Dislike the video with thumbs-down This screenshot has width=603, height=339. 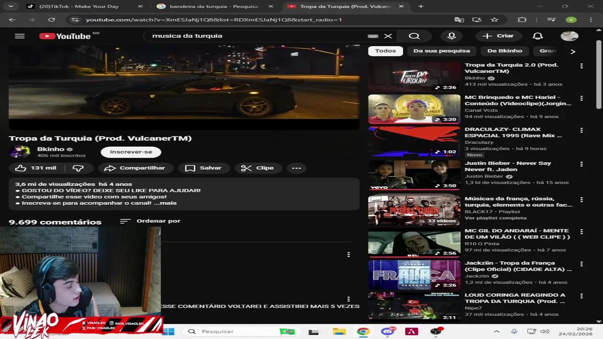(78, 168)
